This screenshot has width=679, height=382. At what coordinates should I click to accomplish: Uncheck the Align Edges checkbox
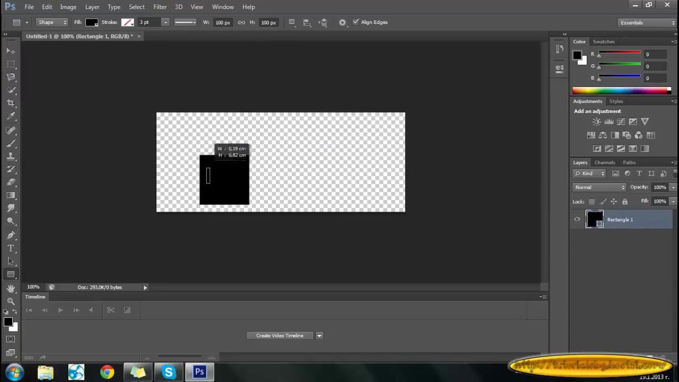click(x=355, y=22)
